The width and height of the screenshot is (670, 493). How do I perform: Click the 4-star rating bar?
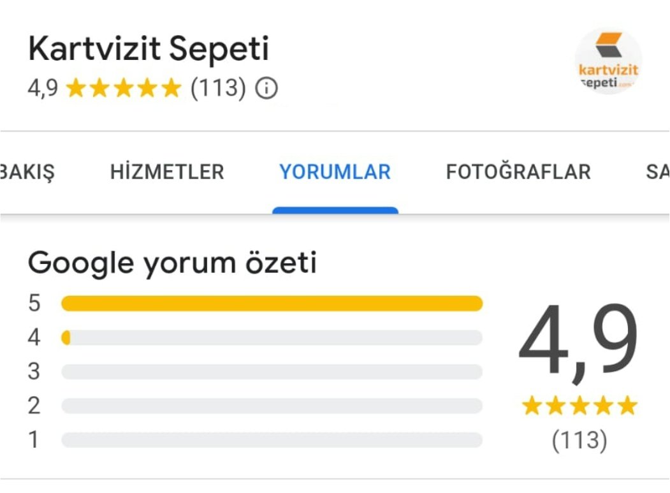point(271,337)
